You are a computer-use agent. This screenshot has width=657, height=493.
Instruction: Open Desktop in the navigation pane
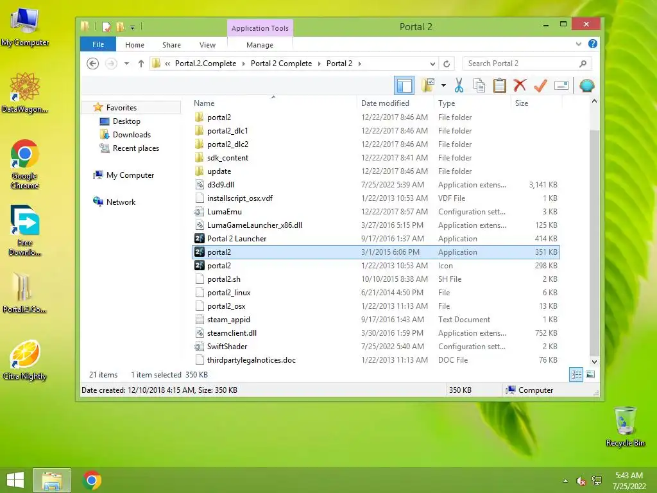coord(126,121)
